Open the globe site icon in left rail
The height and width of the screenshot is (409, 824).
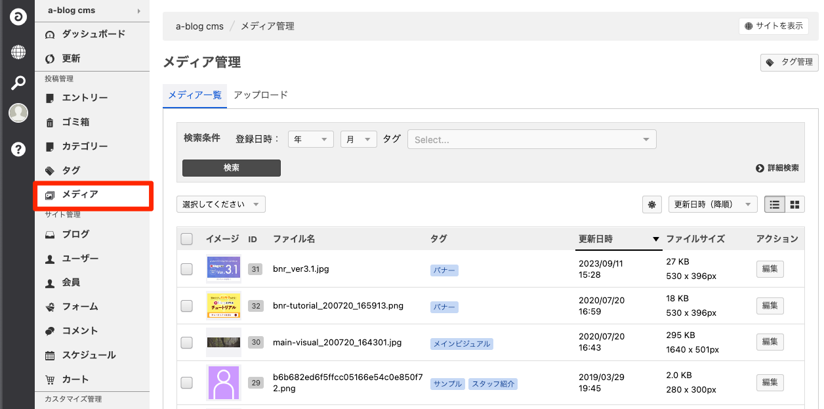[x=18, y=51]
